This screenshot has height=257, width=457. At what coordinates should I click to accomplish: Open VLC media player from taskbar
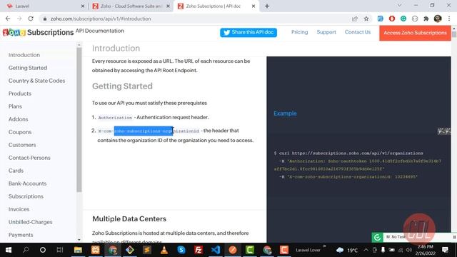164,250
